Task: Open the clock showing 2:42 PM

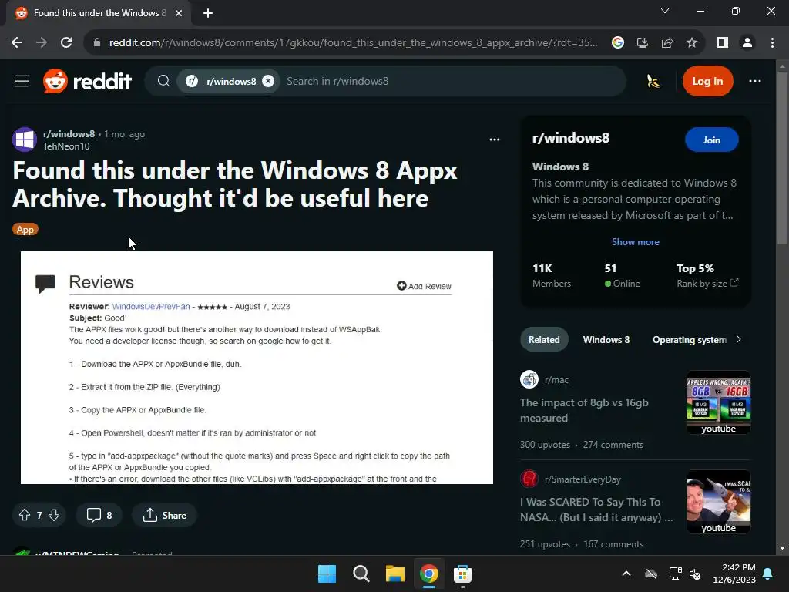Action: (734, 573)
